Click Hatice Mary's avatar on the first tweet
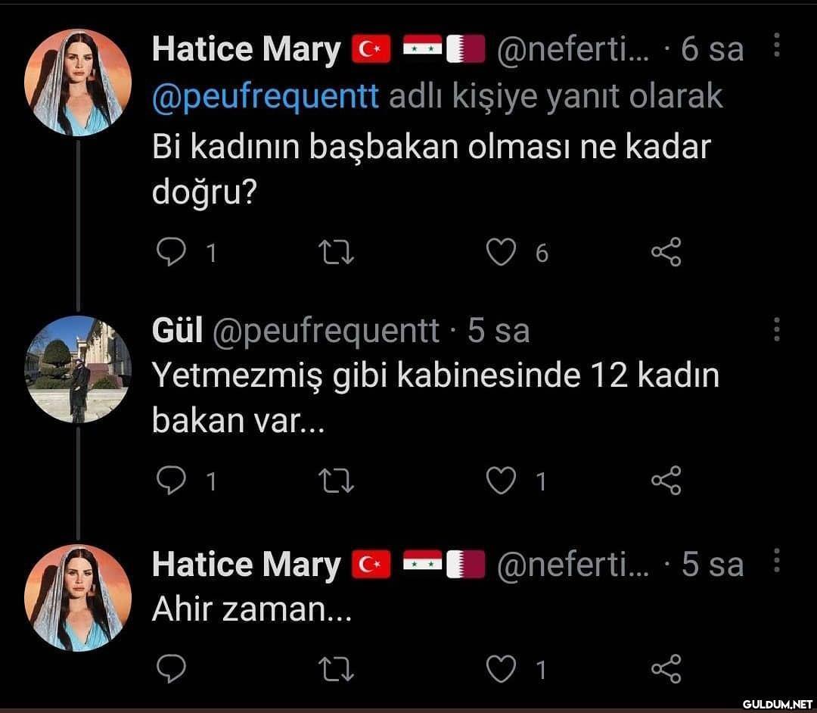817x713 pixels. (x=78, y=83)
